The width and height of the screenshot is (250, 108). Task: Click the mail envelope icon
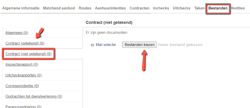[x=92, y=45]
